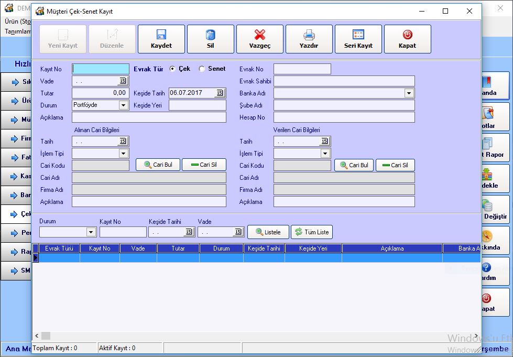
Task: Click the filter Kayıt No input field
Action: 123,232
